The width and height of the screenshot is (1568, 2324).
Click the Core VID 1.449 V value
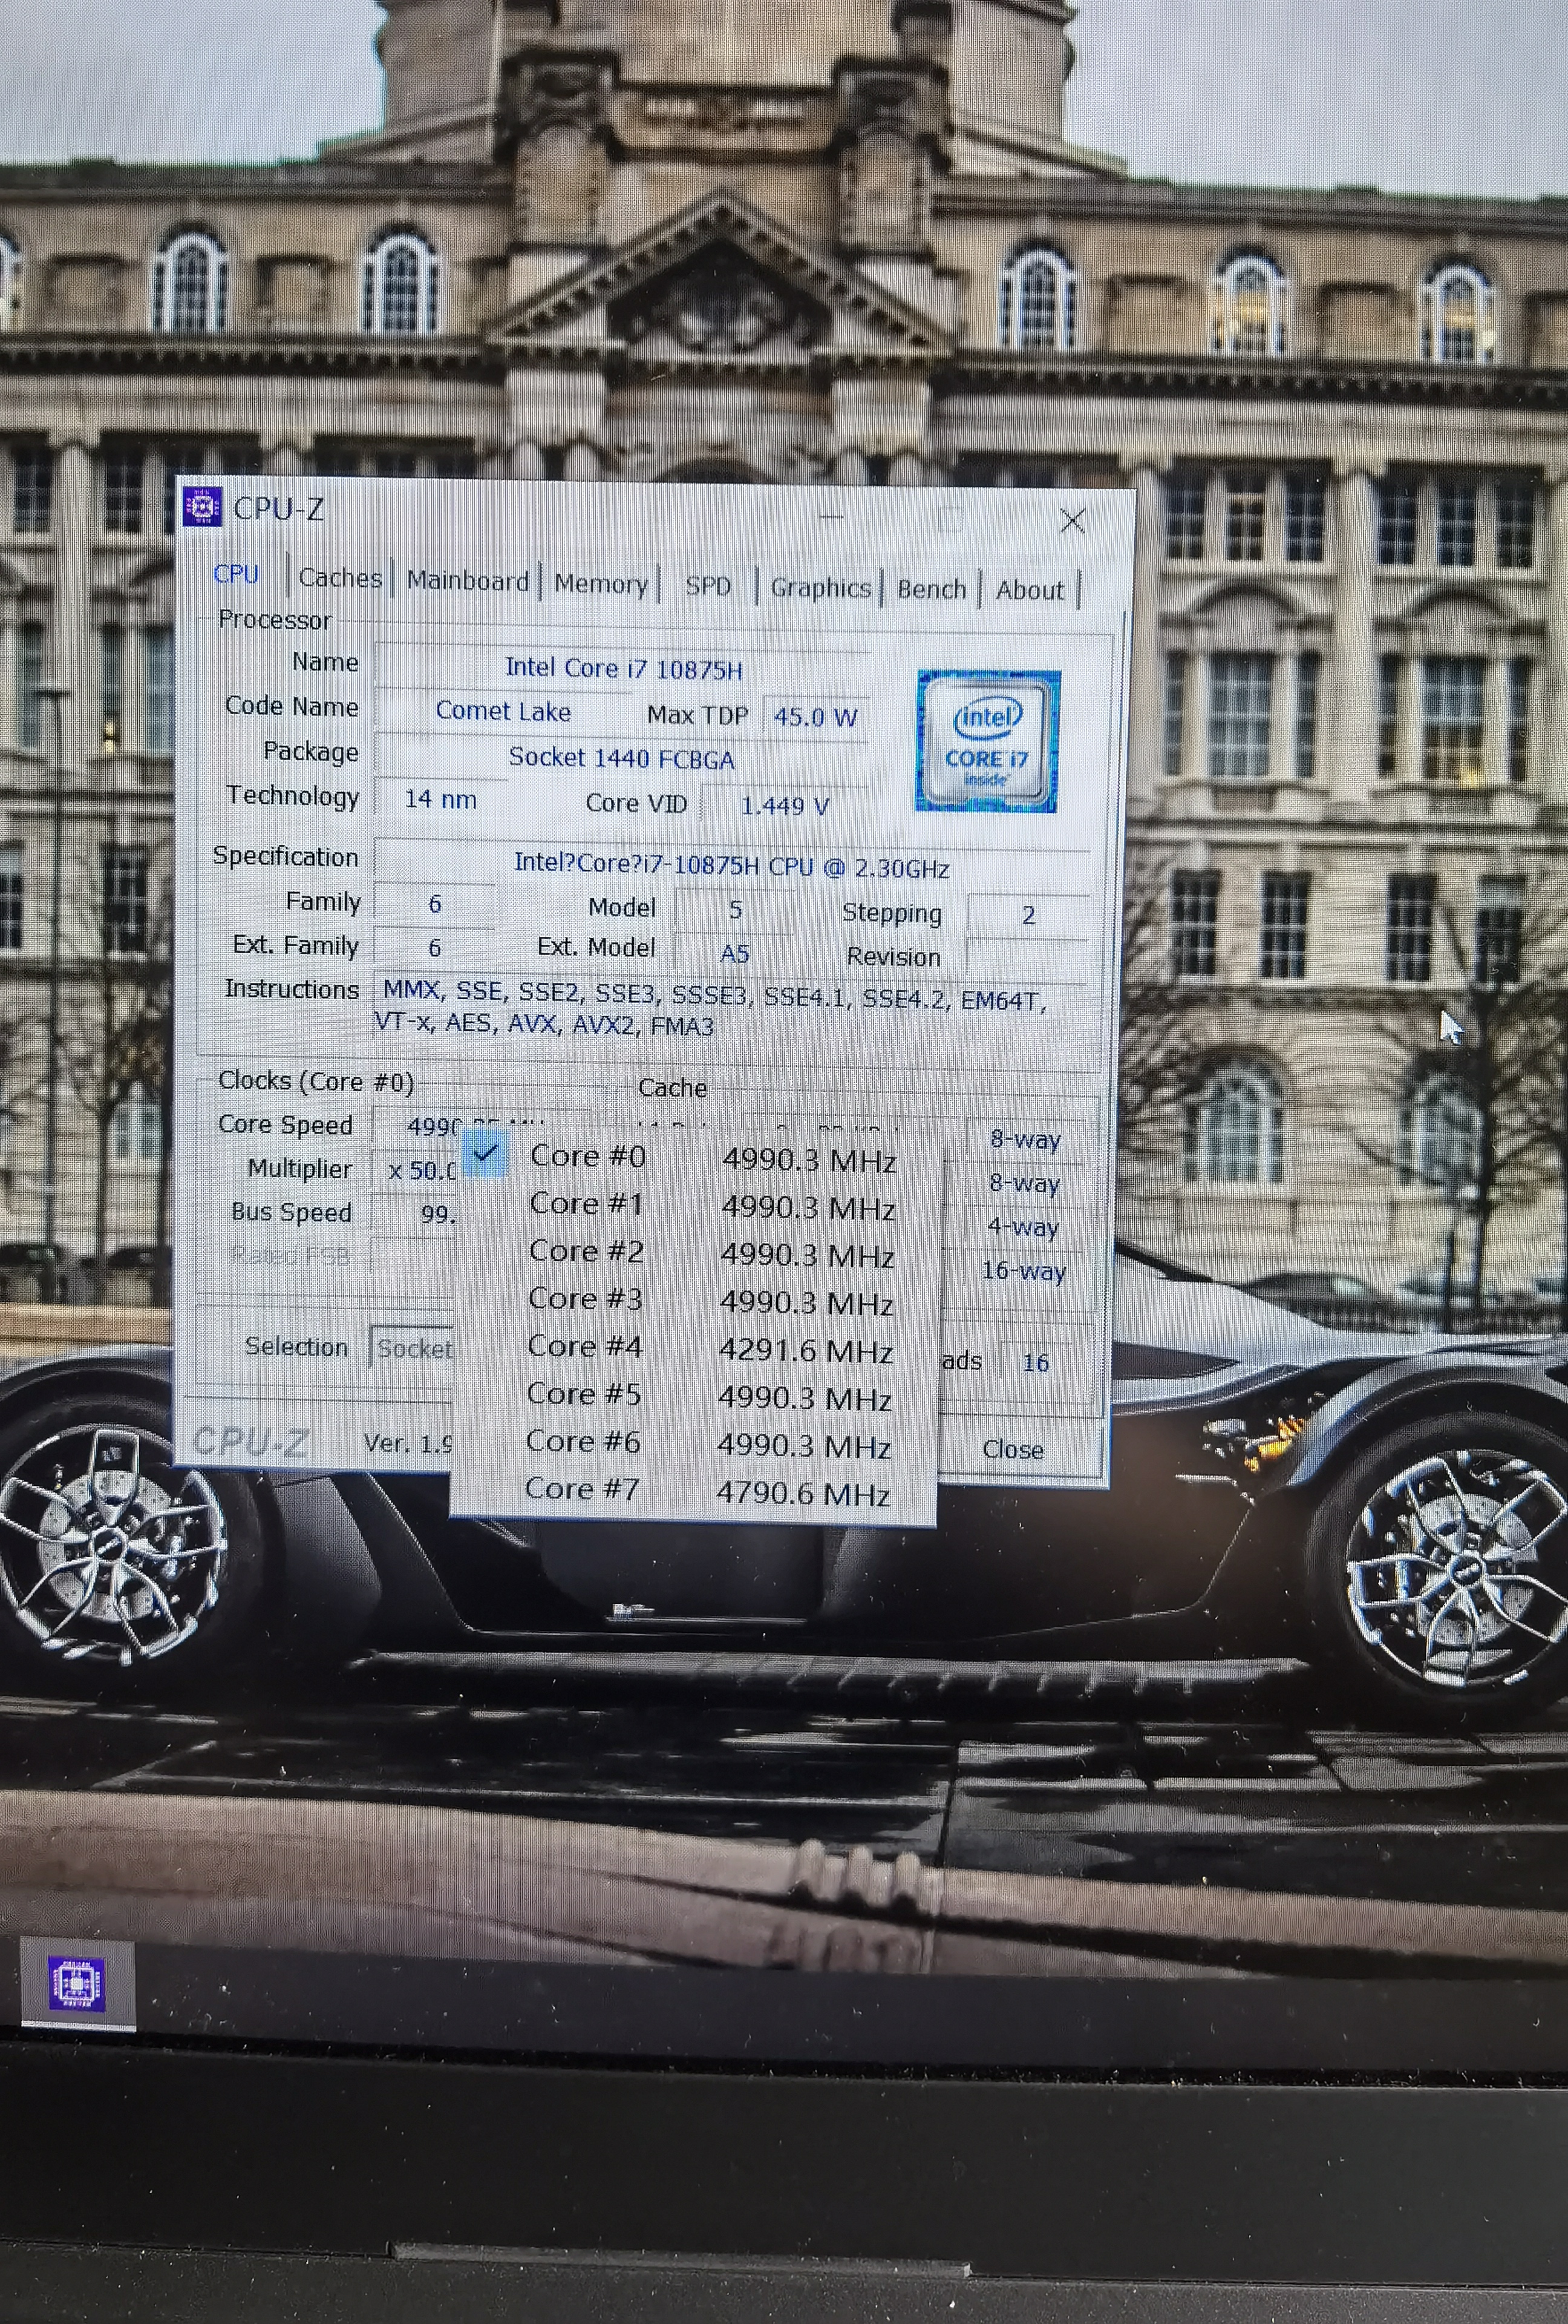(x=785, y=805)
